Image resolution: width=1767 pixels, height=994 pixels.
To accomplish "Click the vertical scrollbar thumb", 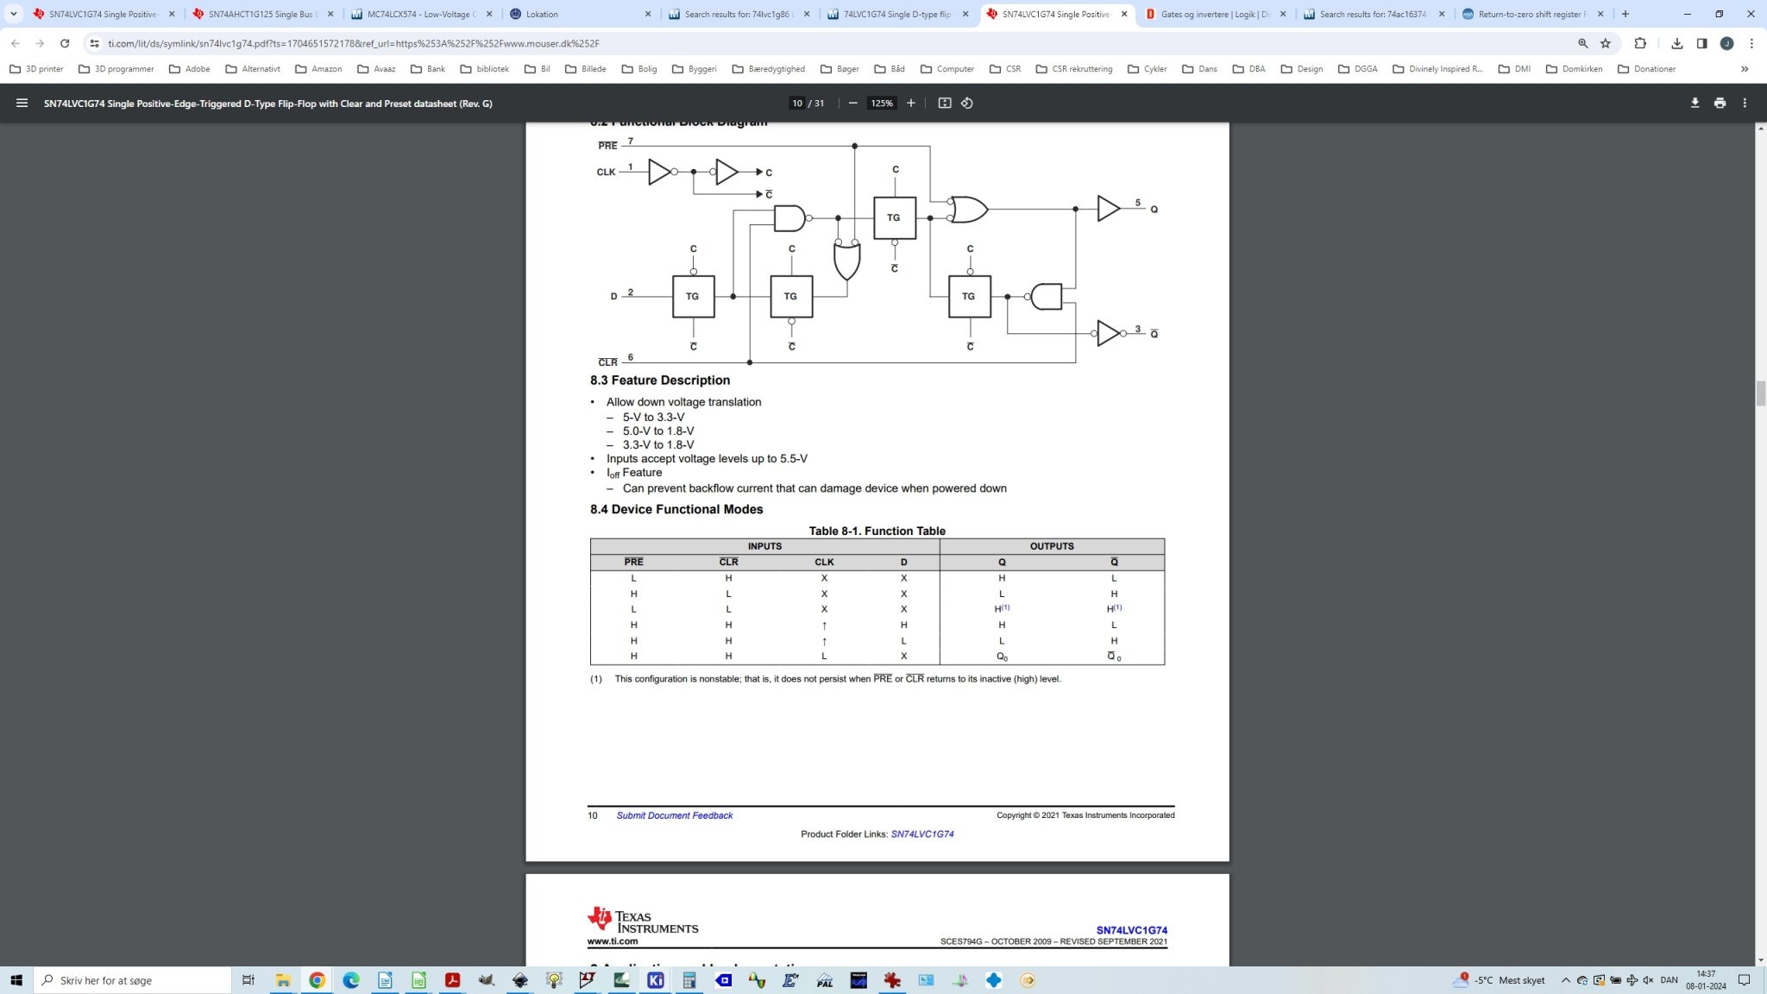I will coord(1761,393).
